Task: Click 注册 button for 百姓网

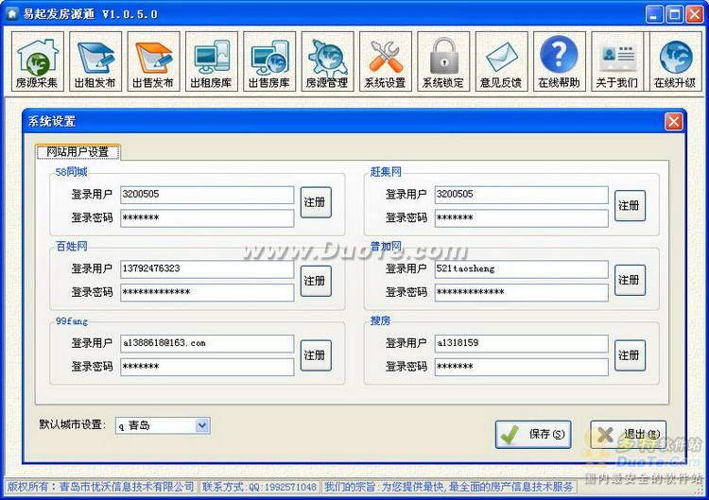Action: [x=316, y=281]
